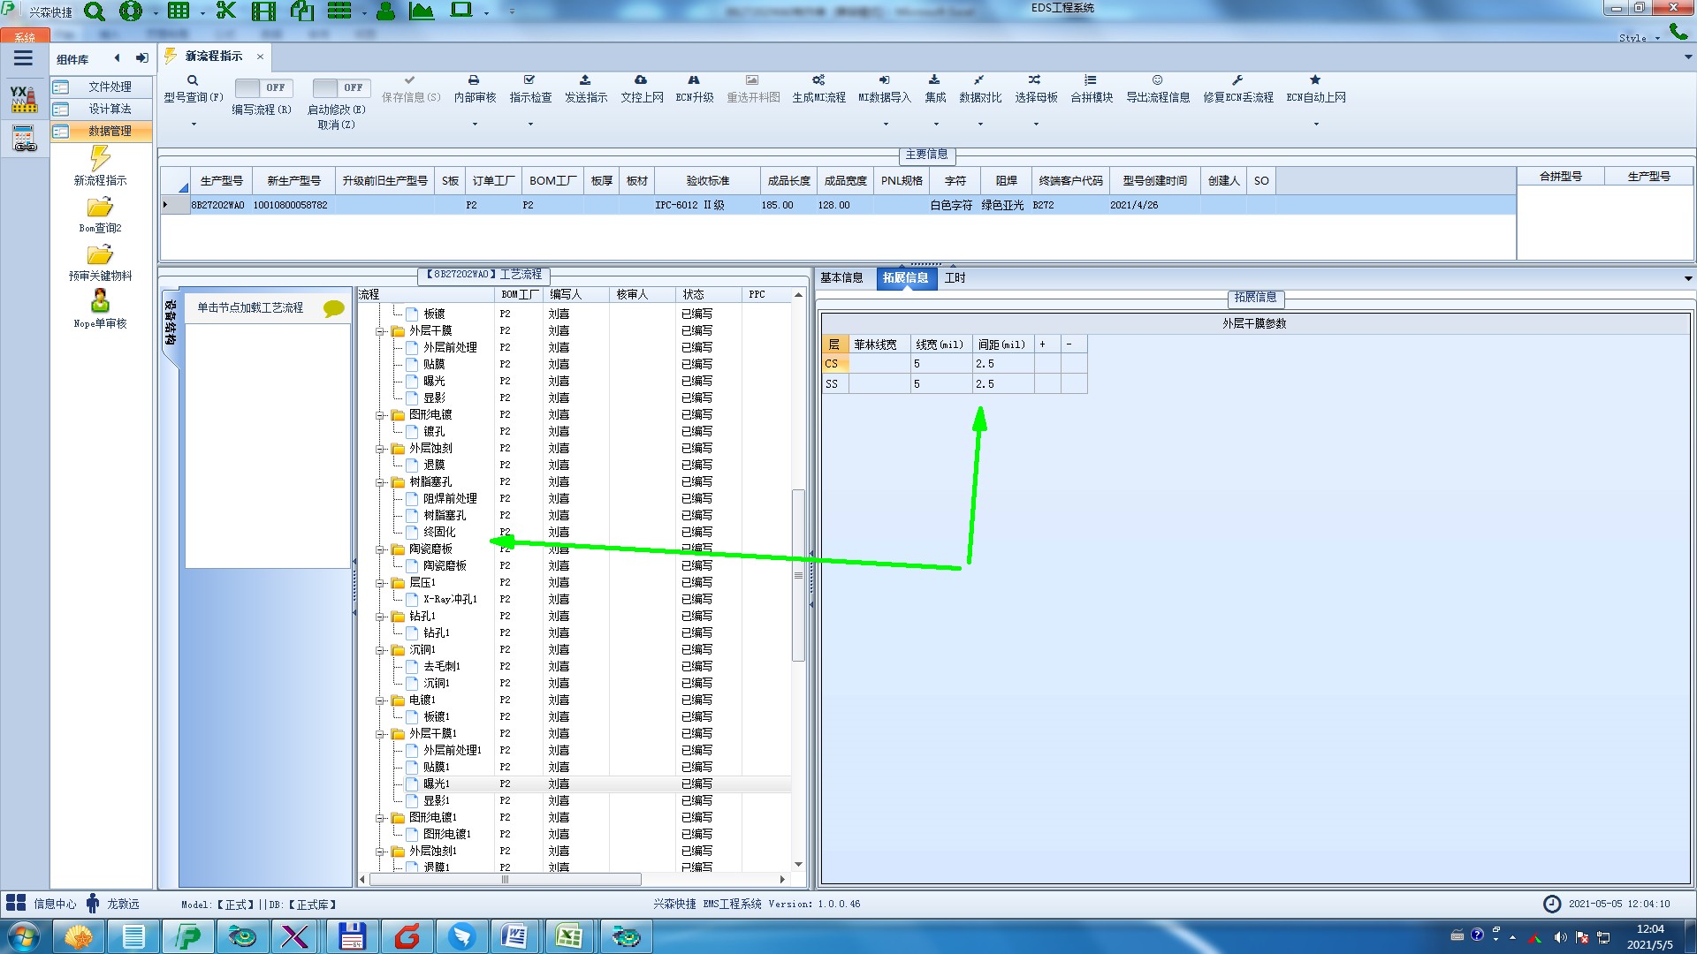This screenshot has height=954, width=1697.
Task: Switch to the 拓展信息 tab
Action: click(x=906, y=277)
